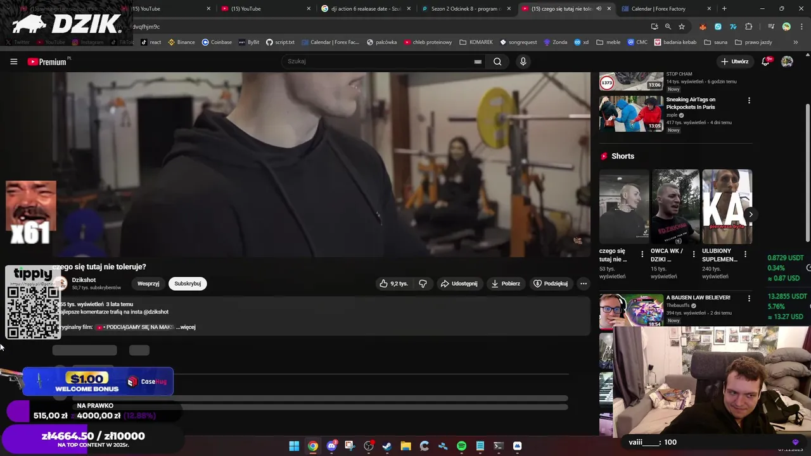This screenshot has height=456, width=811.
Task: Click the Wesprzyj button
Action: pos(148,284)
